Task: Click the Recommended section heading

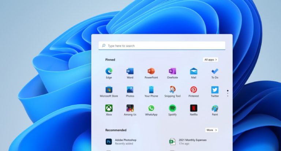Action: [116, 130]
